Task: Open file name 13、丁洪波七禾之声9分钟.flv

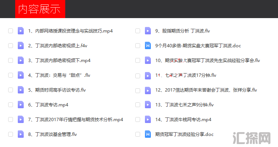Action: 184,105
